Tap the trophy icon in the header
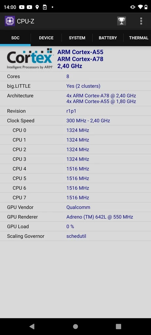Screen dimensions: 151x335 [x=122, y=21]
